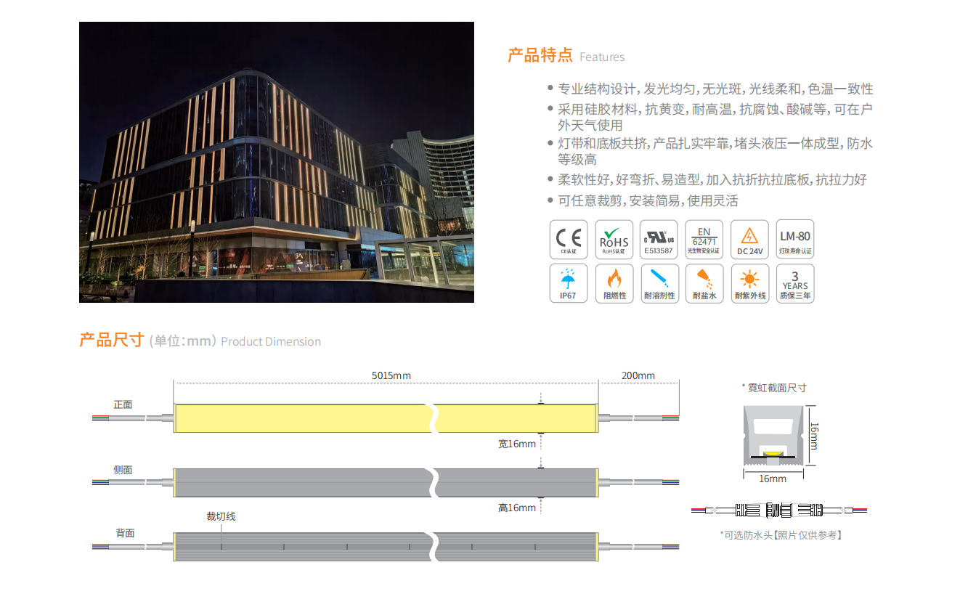960x594 pixels.
Task: Select the neon cross-section diagram
Action: tap(773, 436)
